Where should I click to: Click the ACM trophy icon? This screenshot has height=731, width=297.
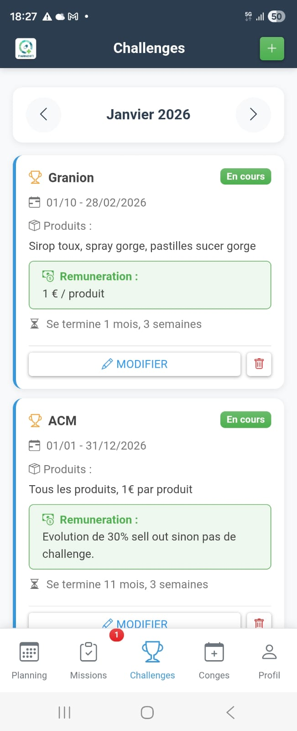pos(35,420)
